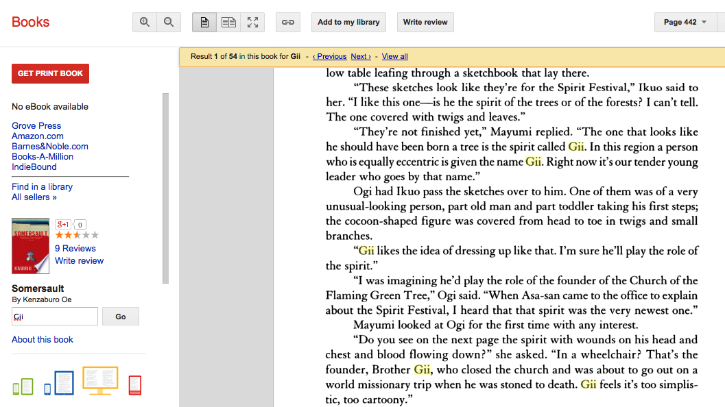The height and width of the screenshot is (407, 725).
Task: Open the IndieBound seller link
Action: (34, 166)
